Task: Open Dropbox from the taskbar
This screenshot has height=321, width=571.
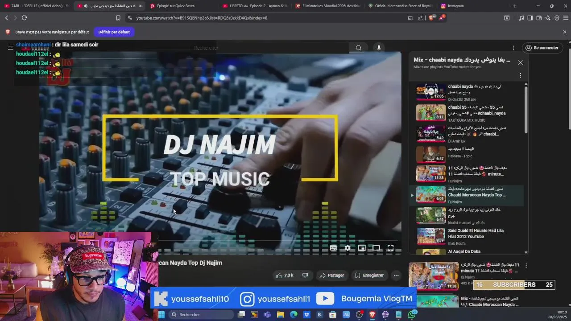Action: pos(307,315)
